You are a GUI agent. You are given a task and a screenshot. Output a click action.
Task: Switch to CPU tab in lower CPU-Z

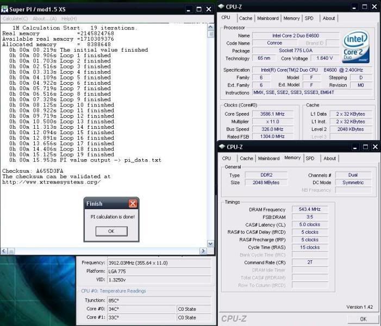[227, 159]
